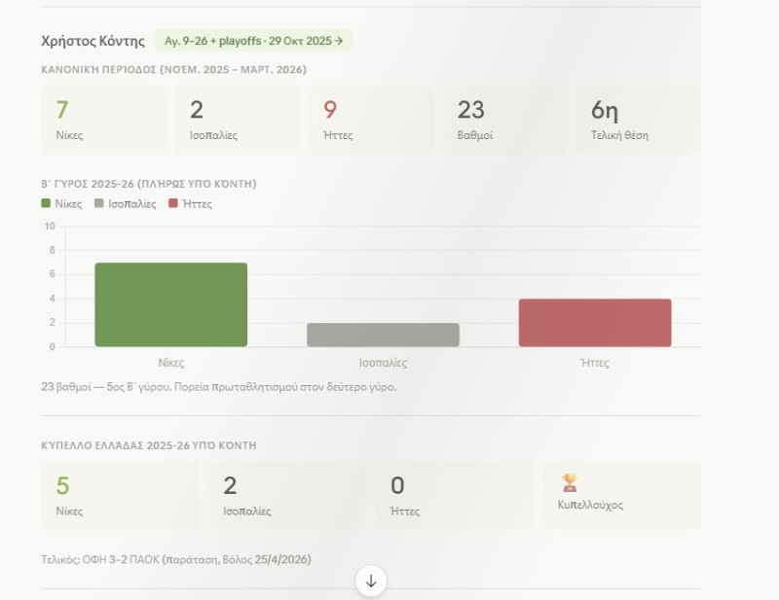Screen dimensions: 779x600
Task: Select the cup 2 Ισοπαλίες card
Action: click(287, 495)
